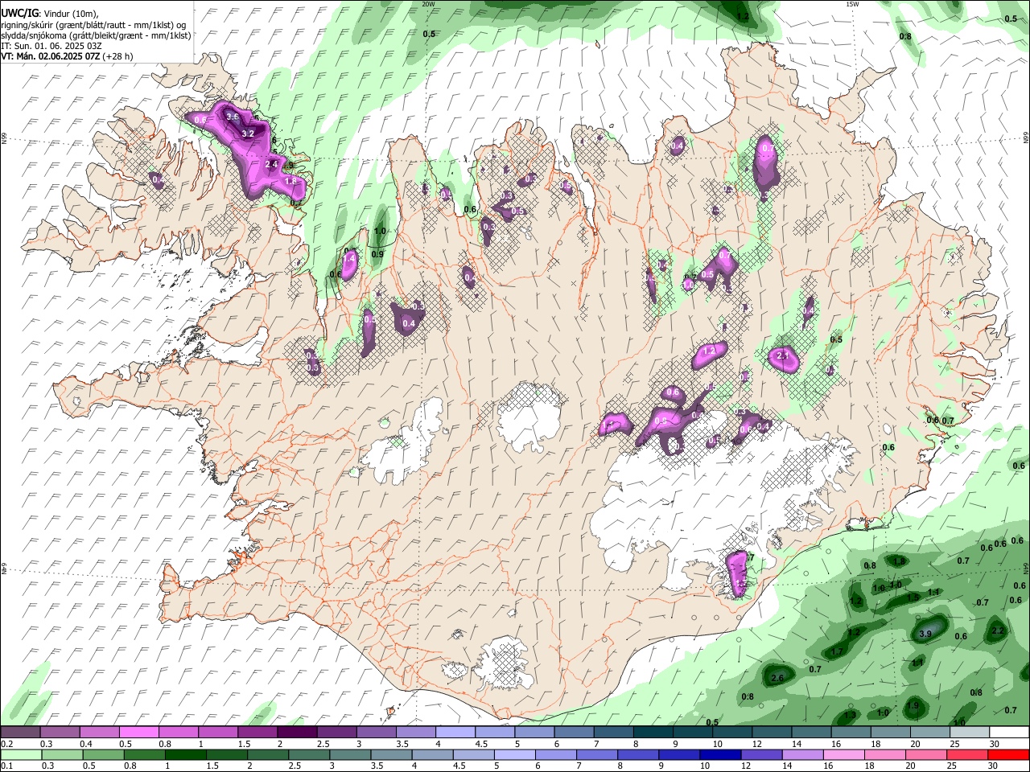Click the "rigning/skúrir" description line in the header
This screenshot has height=772, width=1030.
coord(95,24)
